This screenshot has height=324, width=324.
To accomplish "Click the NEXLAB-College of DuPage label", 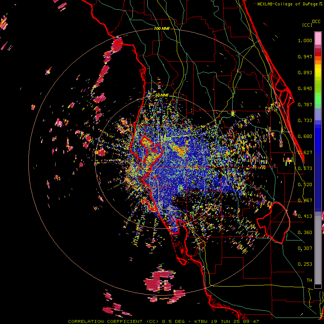I will (287, 4).
